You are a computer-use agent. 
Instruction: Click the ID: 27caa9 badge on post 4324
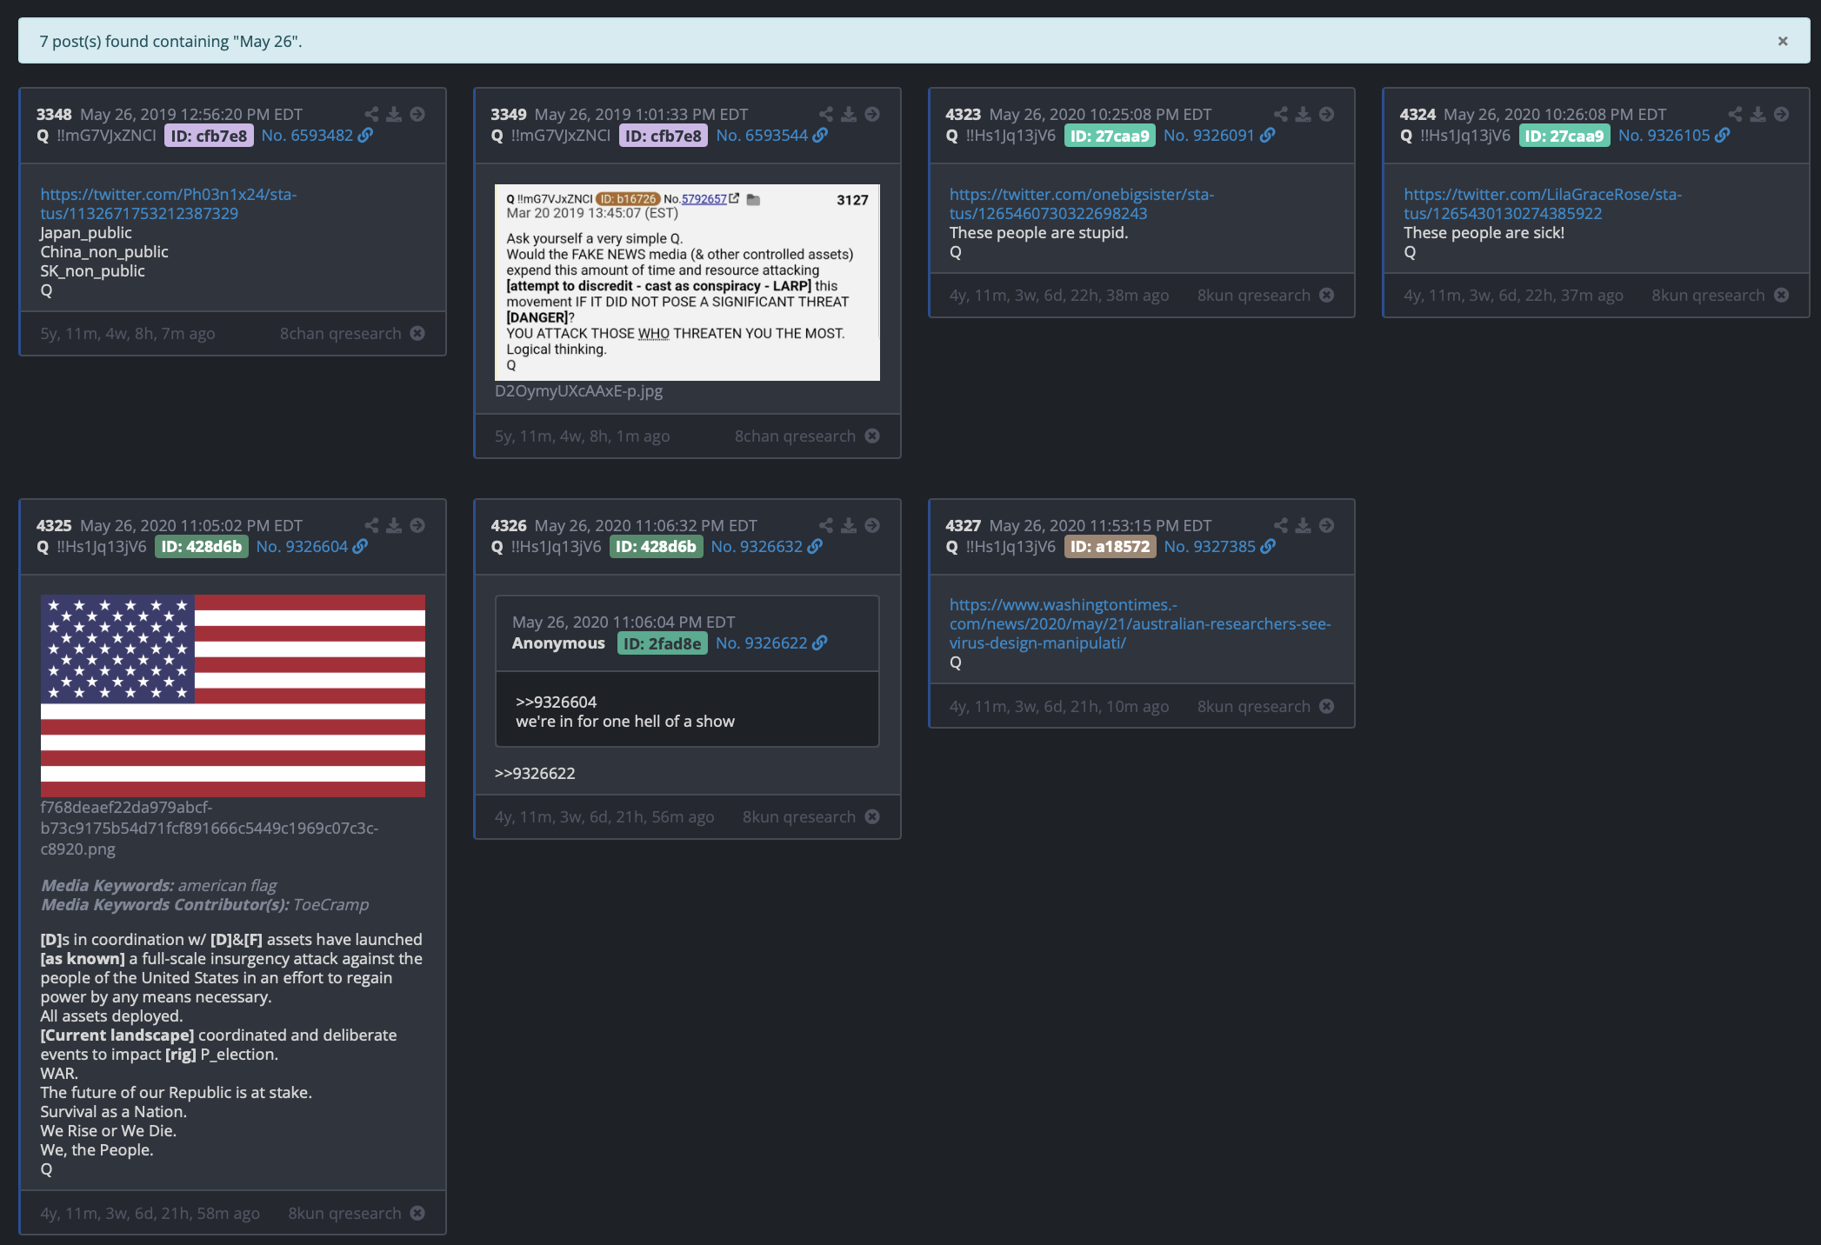(x=1564, y=136)
